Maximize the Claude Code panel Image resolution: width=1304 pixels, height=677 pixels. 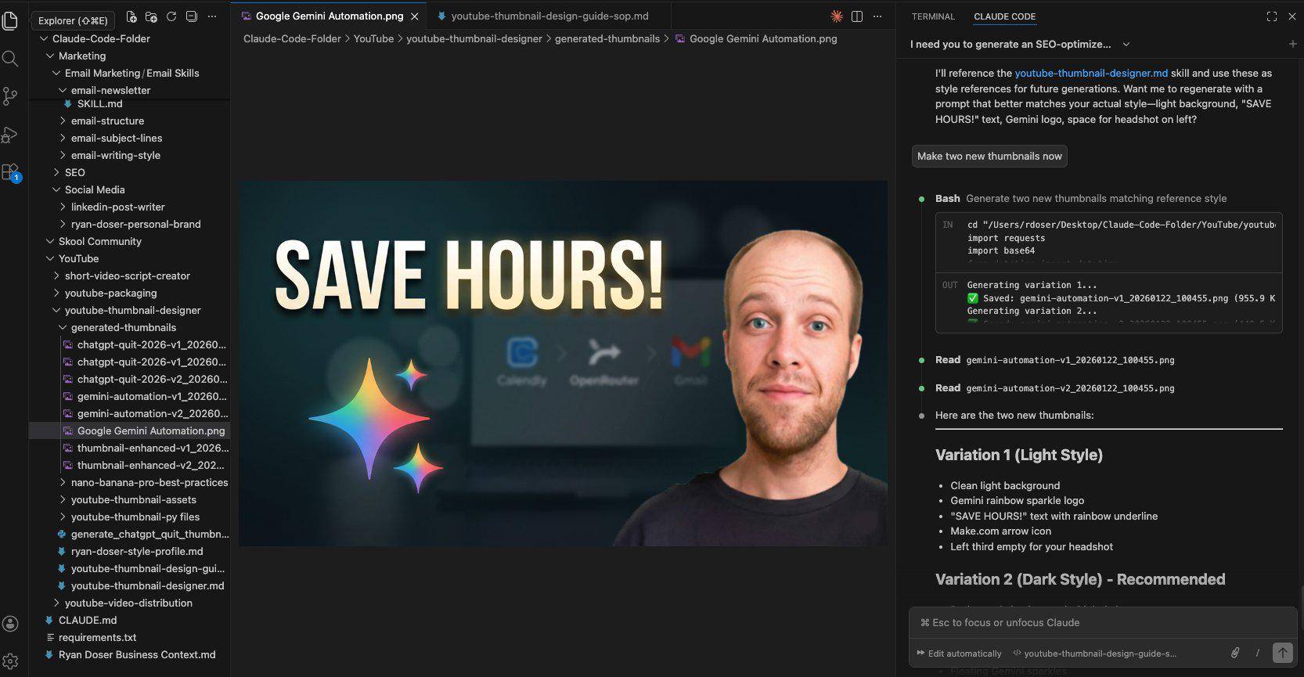tap(1271, 16)
